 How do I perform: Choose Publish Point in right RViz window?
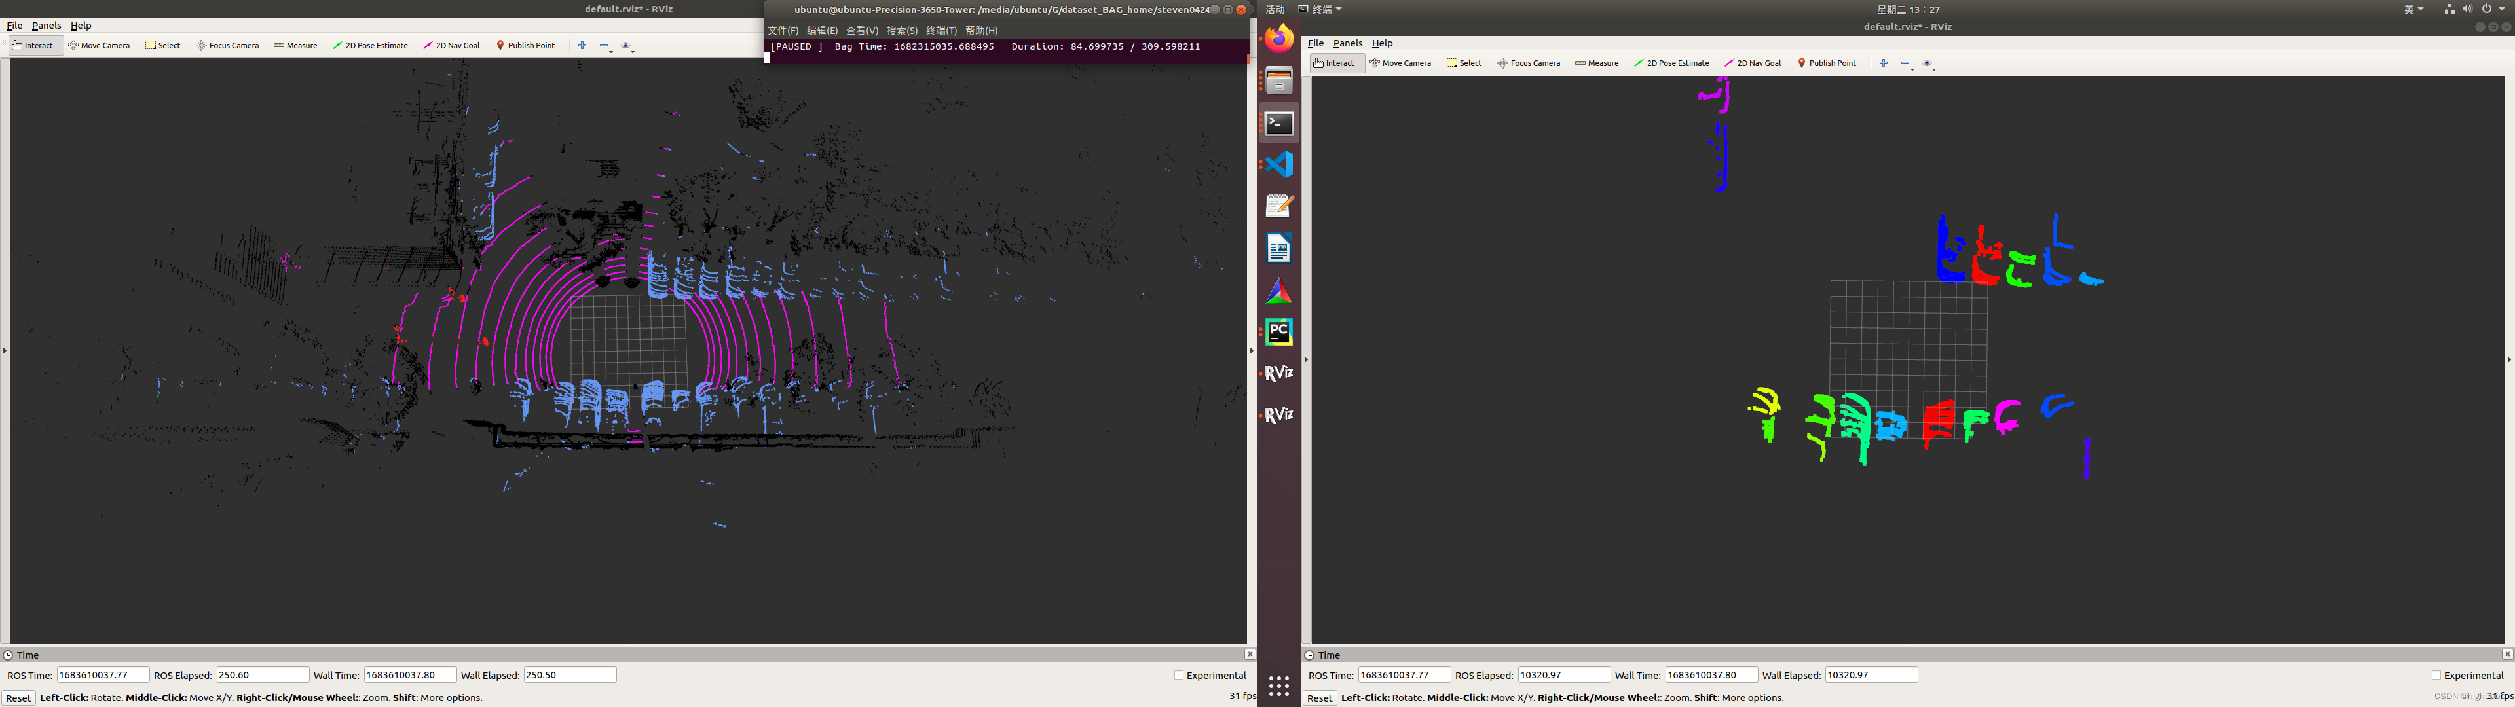coord(1827,62)
